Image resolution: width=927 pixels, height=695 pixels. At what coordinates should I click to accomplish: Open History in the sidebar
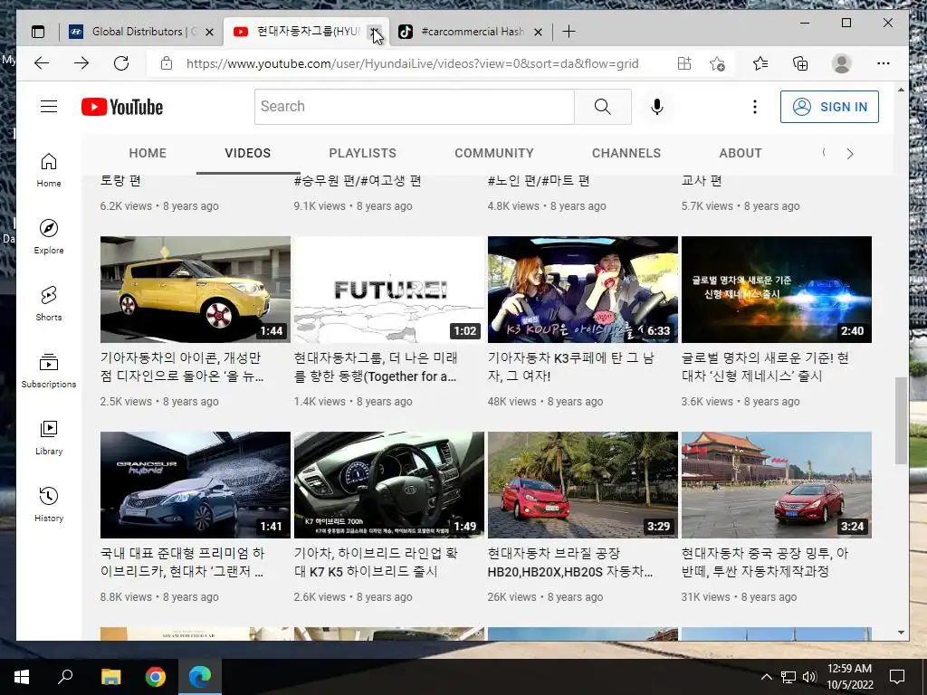click(x=49, y=504)
